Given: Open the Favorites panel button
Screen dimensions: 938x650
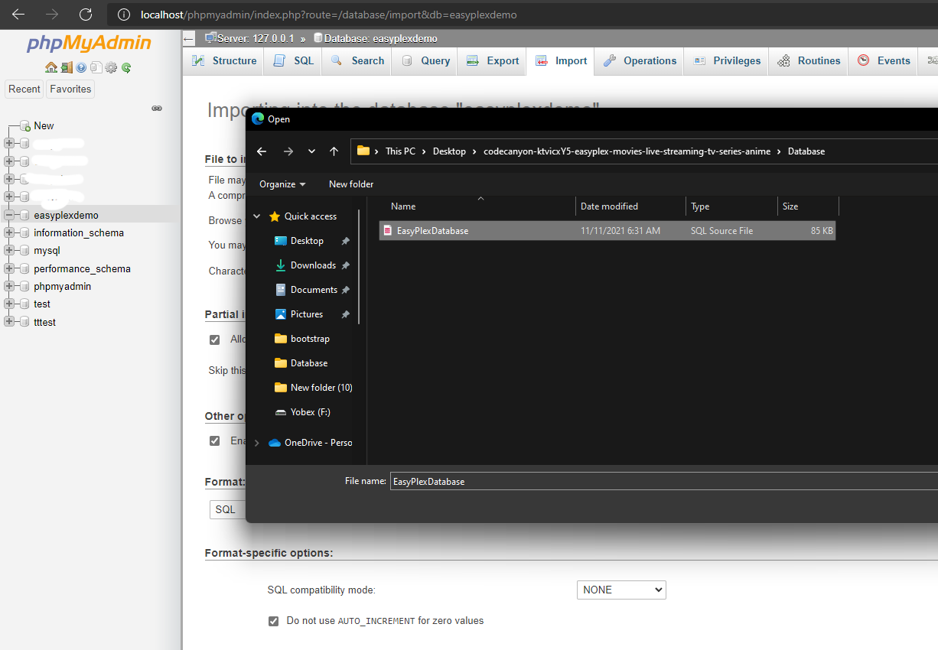Looking at the screenshot, I should click(x=70, y=89).
